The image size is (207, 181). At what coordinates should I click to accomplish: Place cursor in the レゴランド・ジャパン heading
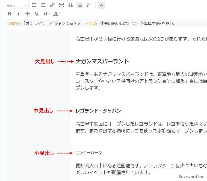[98, 111]
